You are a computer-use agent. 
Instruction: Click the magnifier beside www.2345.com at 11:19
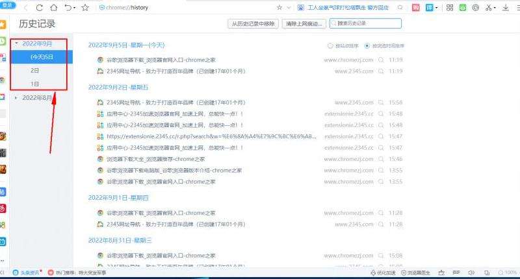(381, 71)
